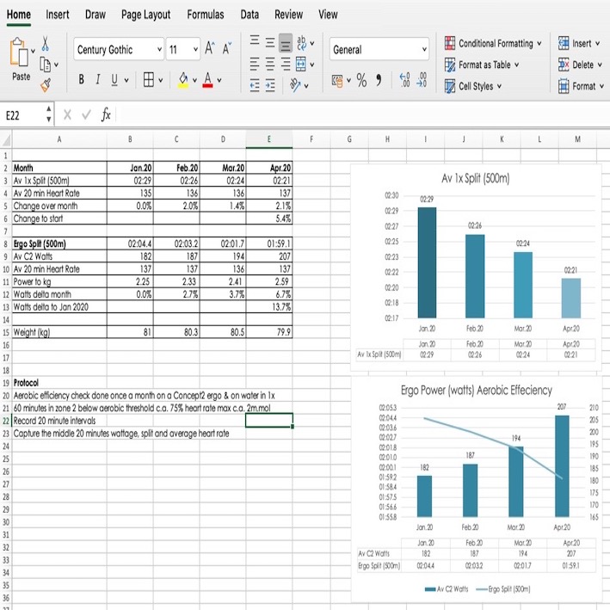Screen dimensions: 610x610
Task: Click the Wrap Text icon
Action: (301, 43)
